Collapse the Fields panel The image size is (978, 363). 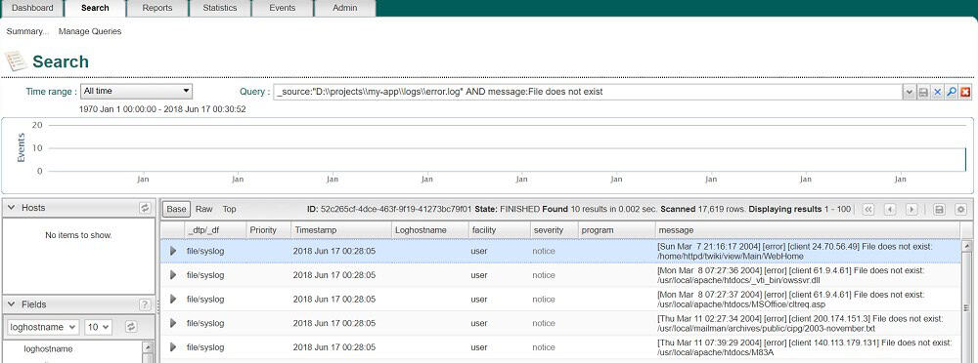[x=11, y=303]
